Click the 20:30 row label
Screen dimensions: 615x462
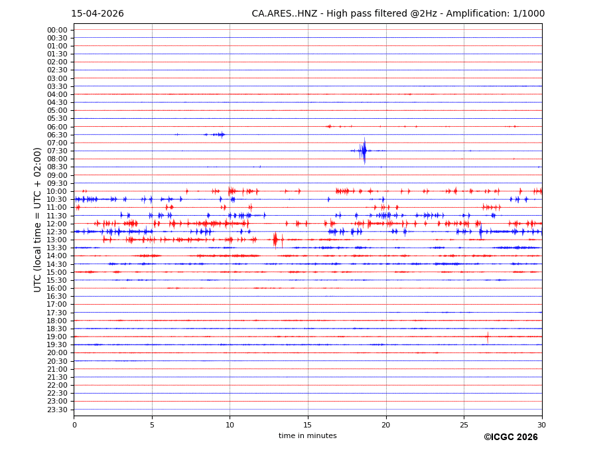coord(57,361)
